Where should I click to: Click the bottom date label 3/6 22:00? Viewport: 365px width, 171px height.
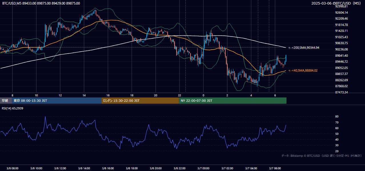tap(179, 168)
